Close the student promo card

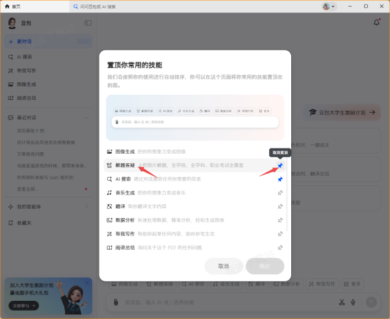pos(87,283)
